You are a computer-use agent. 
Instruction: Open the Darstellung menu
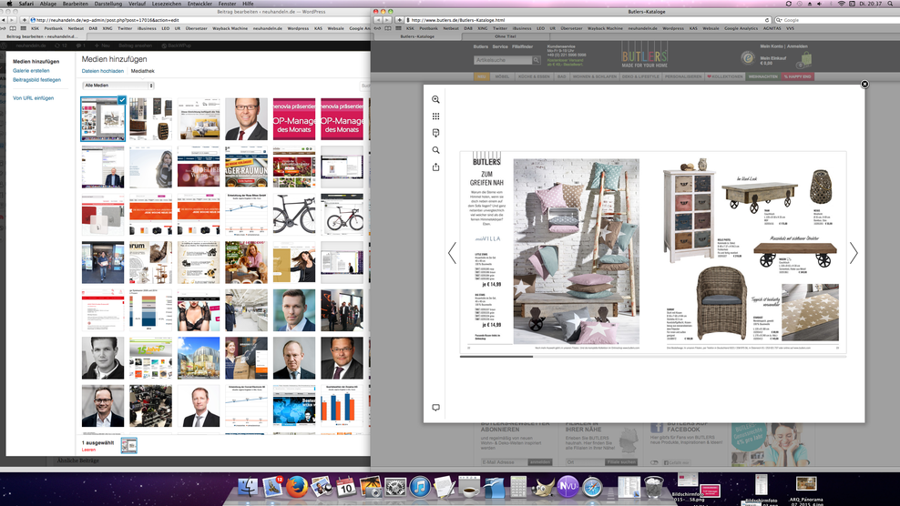tap(107, 4)
